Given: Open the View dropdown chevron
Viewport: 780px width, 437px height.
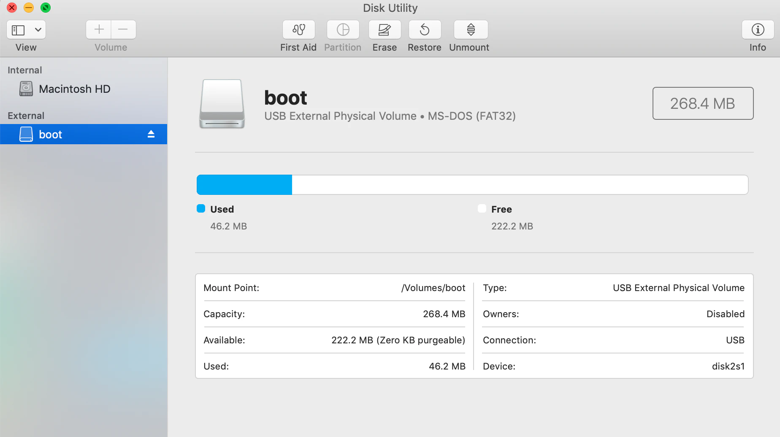Looking at the screenshot, I should 38,30.
